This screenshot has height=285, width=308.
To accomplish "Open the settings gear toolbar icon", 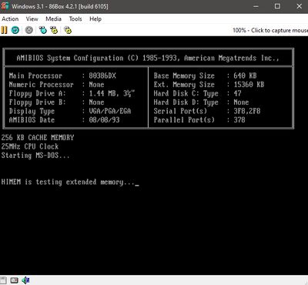I will [68, 30].
